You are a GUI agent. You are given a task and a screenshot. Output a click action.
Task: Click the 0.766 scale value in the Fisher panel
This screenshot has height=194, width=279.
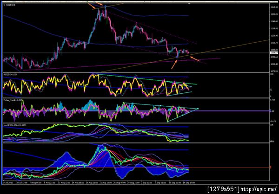(272, 100)
